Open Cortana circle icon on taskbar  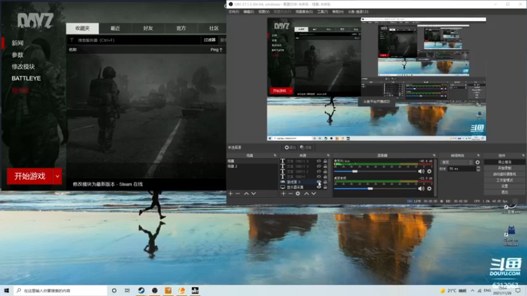(x=114, y=290)
